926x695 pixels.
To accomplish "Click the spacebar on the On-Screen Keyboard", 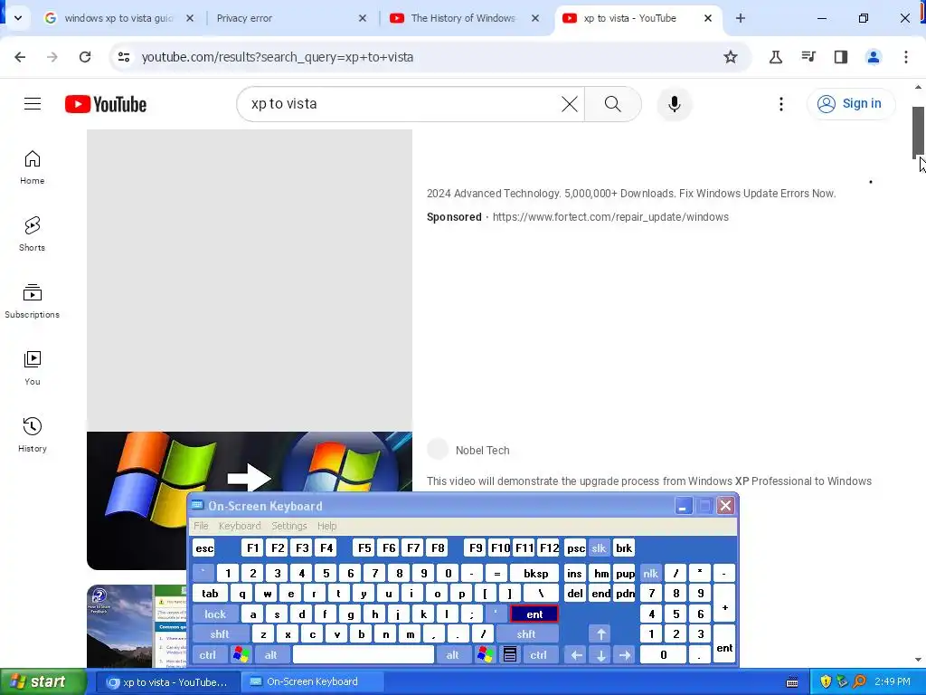I will coord(364,654).
